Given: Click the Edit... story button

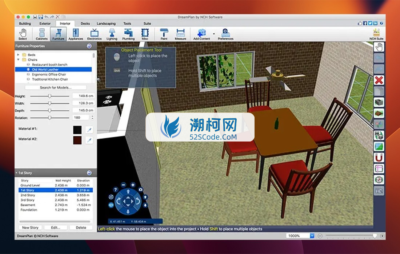Looking at the screenshot, I should (x=56, y=228).
